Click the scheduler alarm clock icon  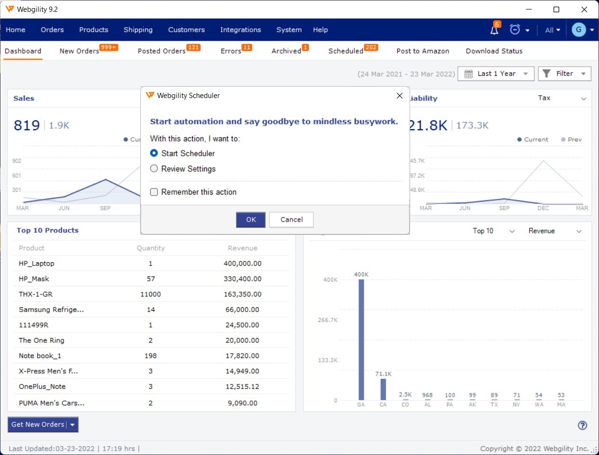coord(515,29)
